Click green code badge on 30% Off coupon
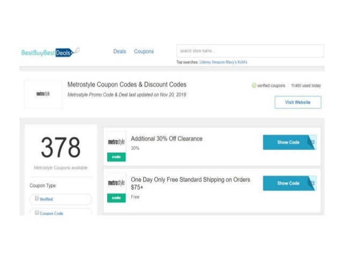This screenshot has width=342, height=257. pos(116,157)
